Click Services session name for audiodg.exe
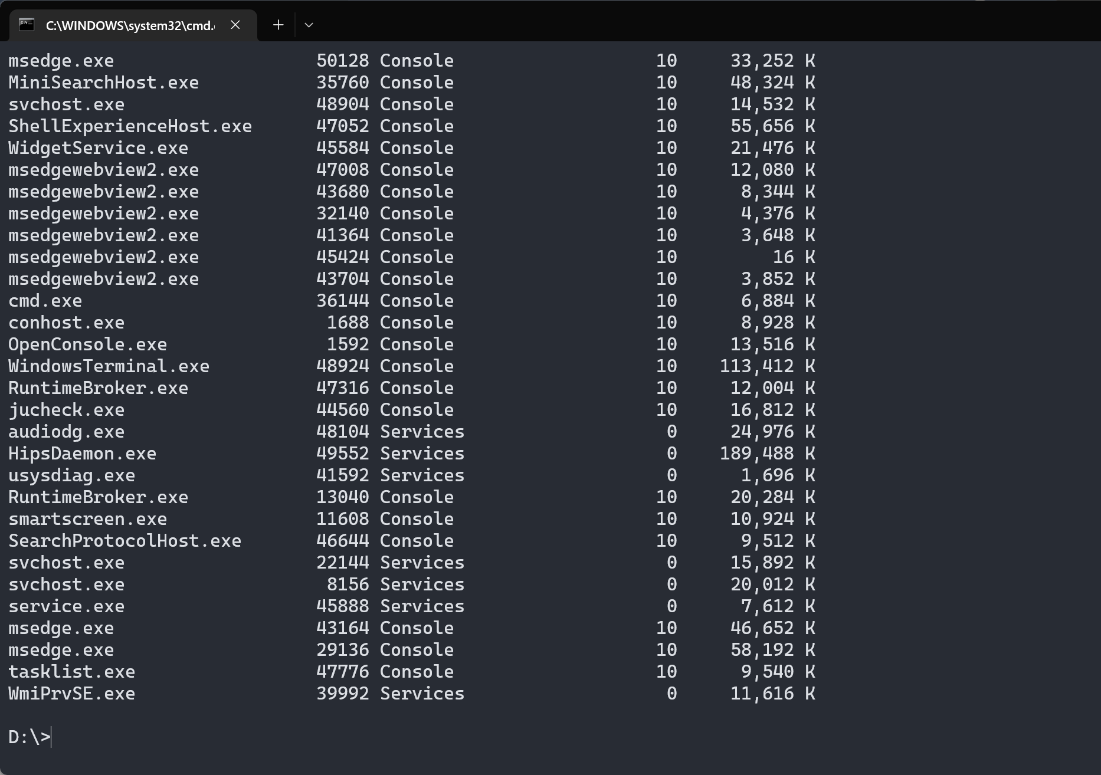 pos(422,432)
